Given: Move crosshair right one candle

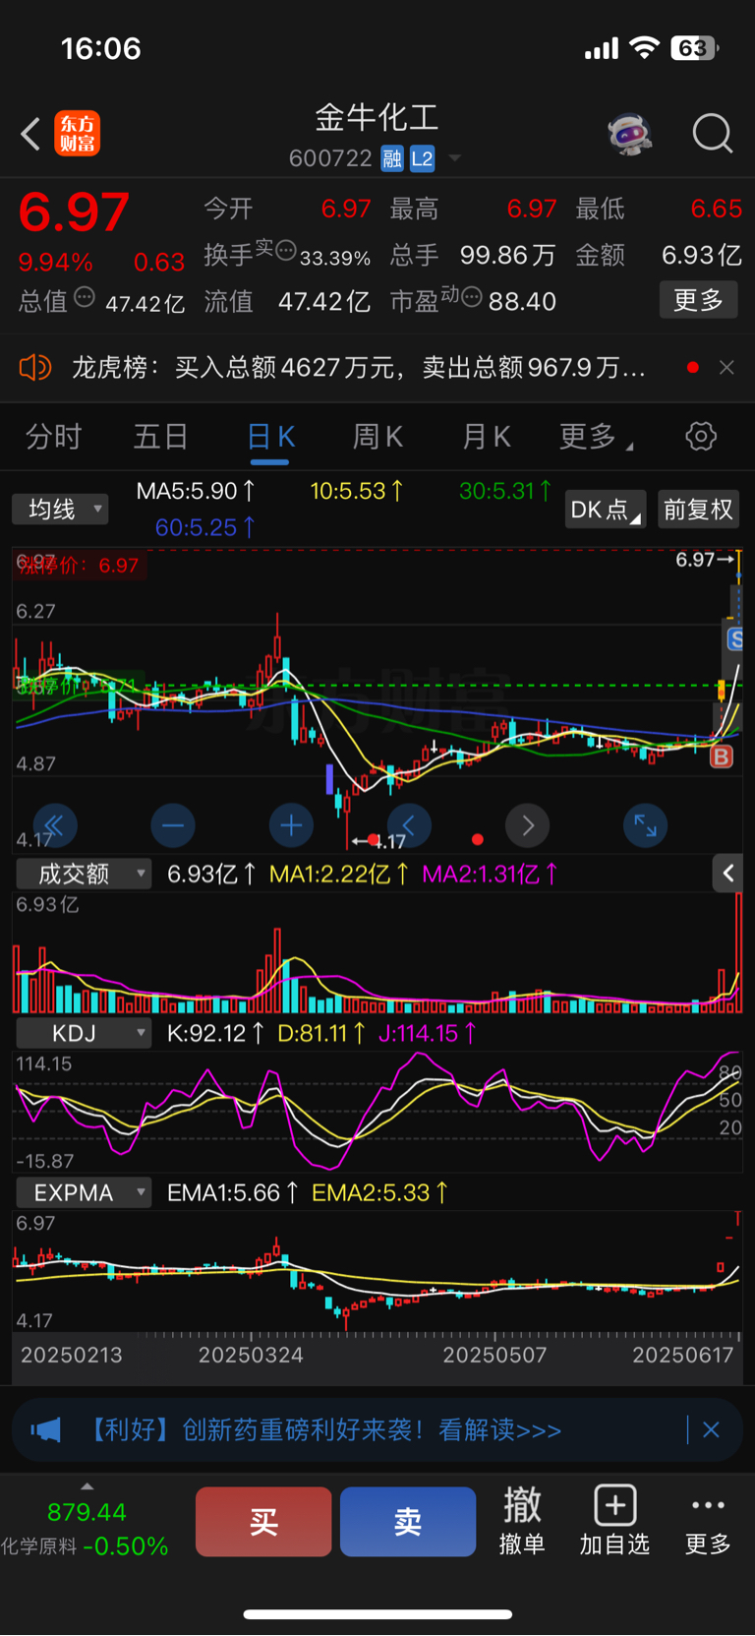Looking at the screenshot, I should pyautogui.click(x=527, y=825).
